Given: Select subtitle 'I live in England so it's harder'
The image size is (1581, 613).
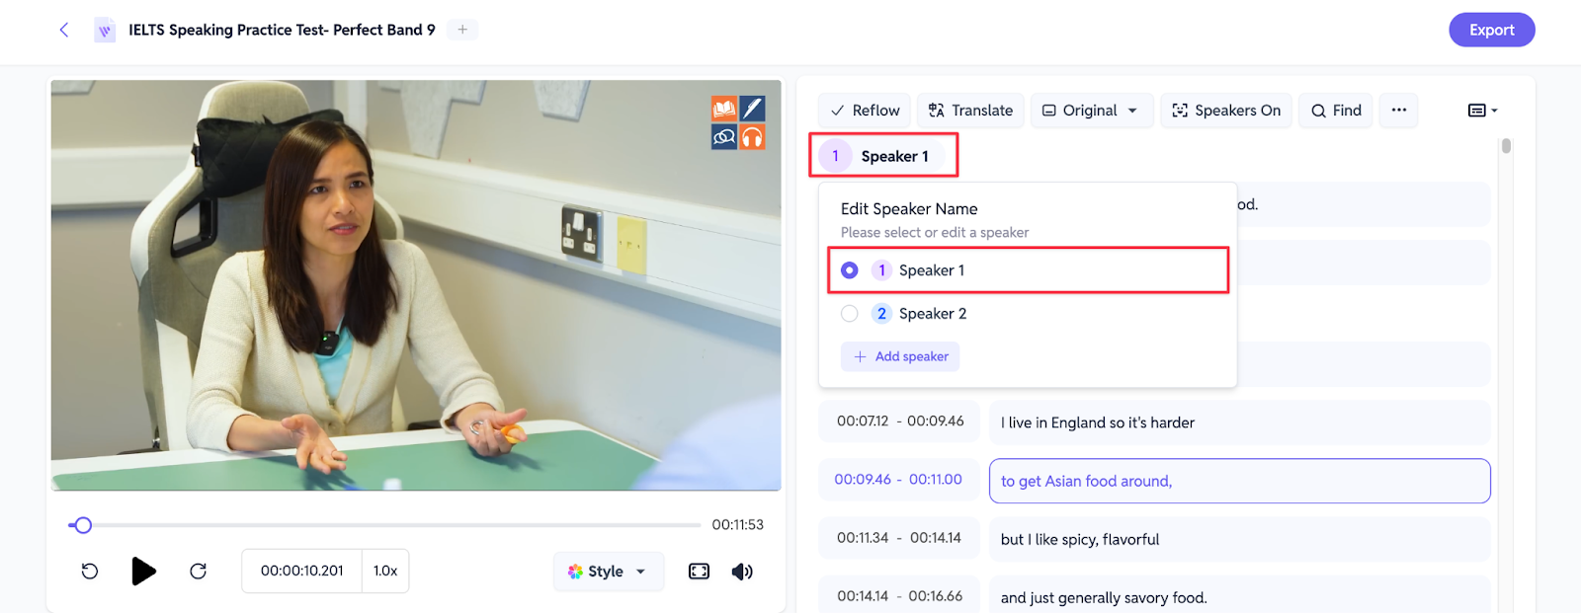Looking at the screenshot, I should tap(1239, 422).
